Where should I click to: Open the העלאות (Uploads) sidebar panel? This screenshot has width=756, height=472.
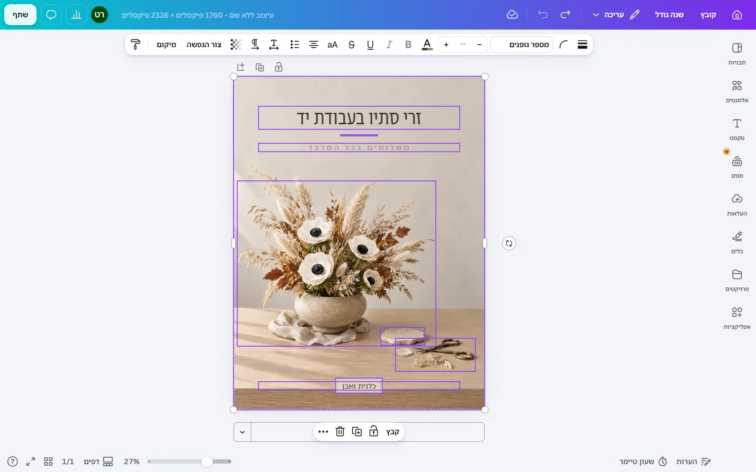click(x=737, y=205)
